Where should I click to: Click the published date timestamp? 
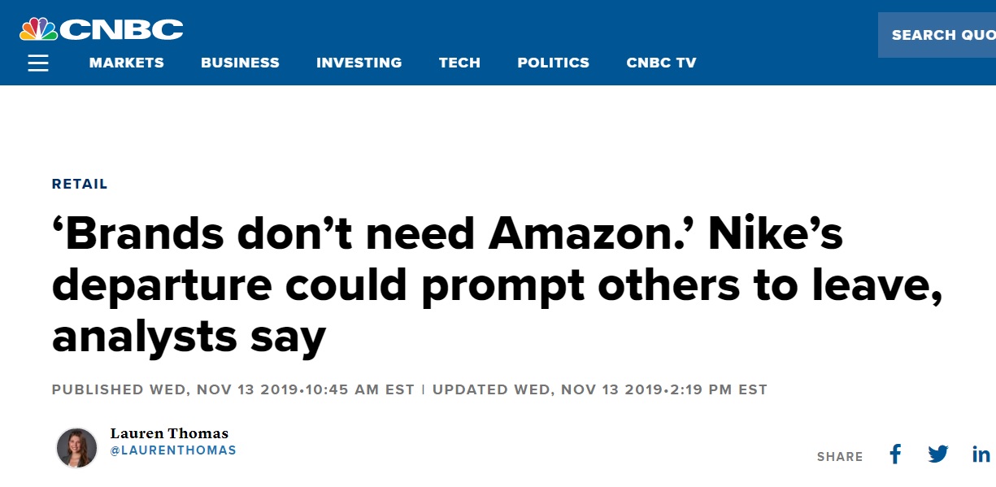click(233, 389)
